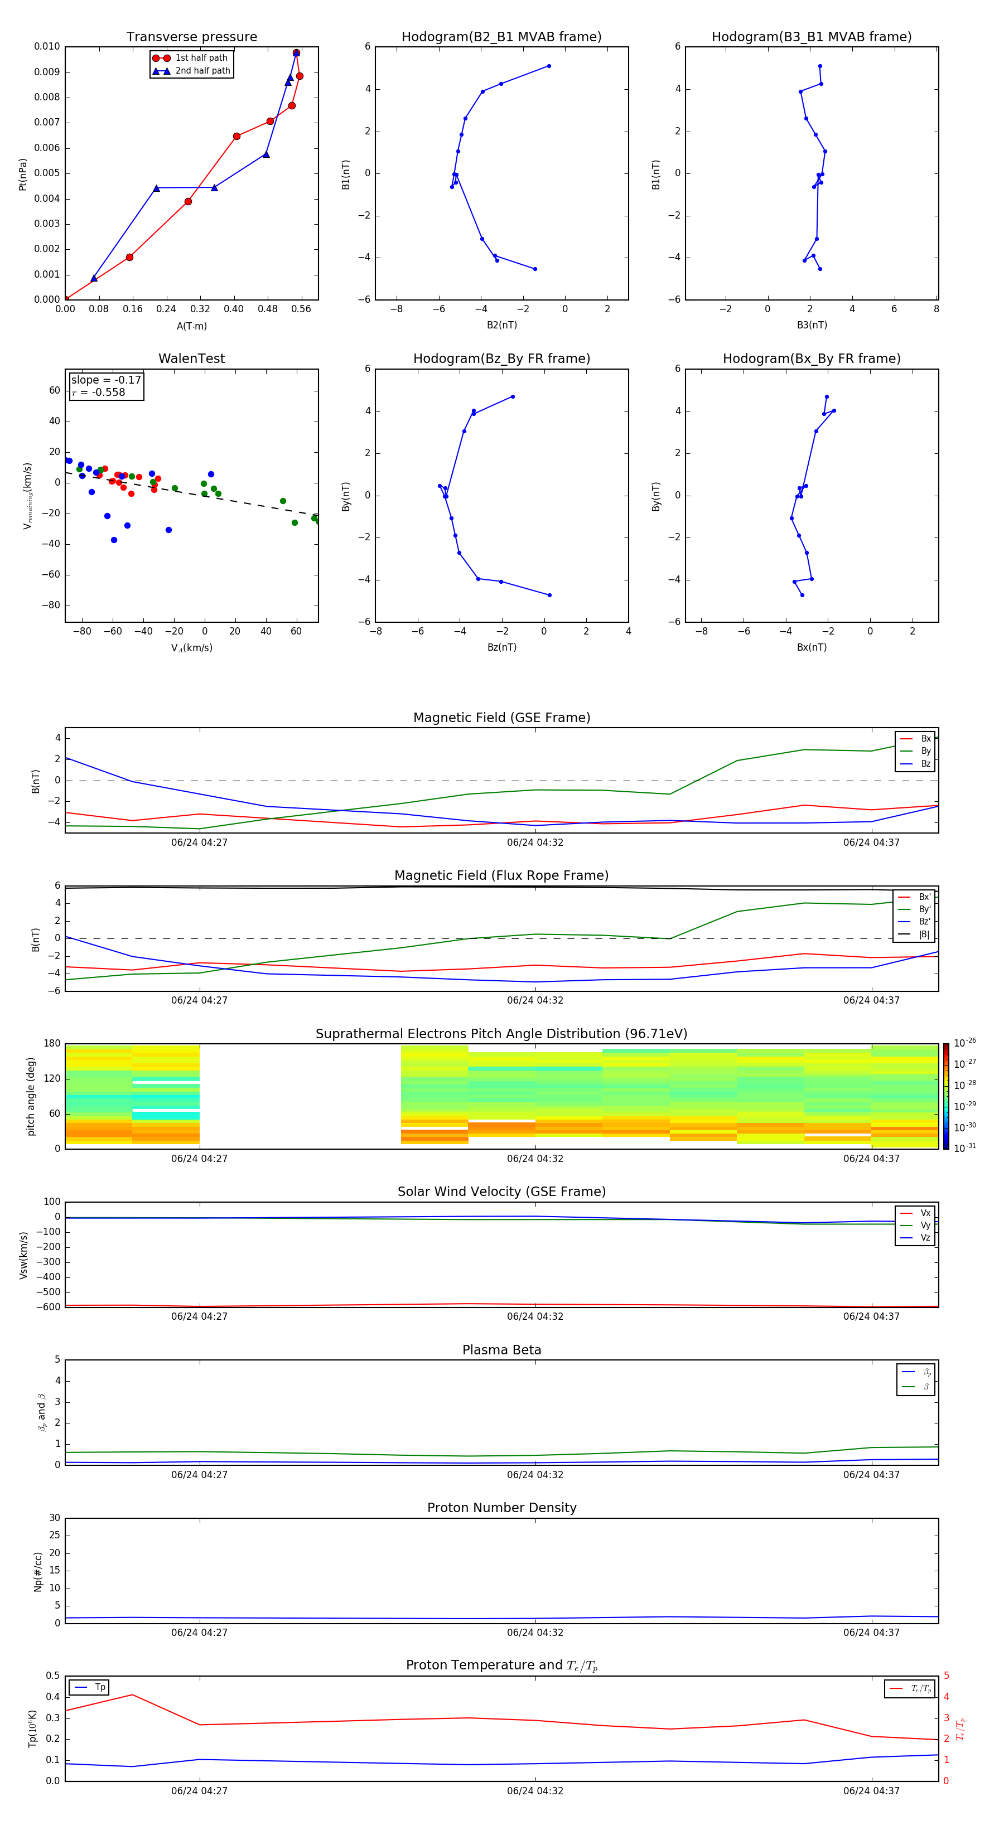Click the 'Plasma Beta' plot title

point(501,1350)
